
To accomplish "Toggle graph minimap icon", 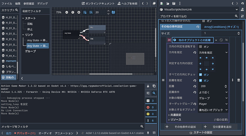I will tap(113, 12).
